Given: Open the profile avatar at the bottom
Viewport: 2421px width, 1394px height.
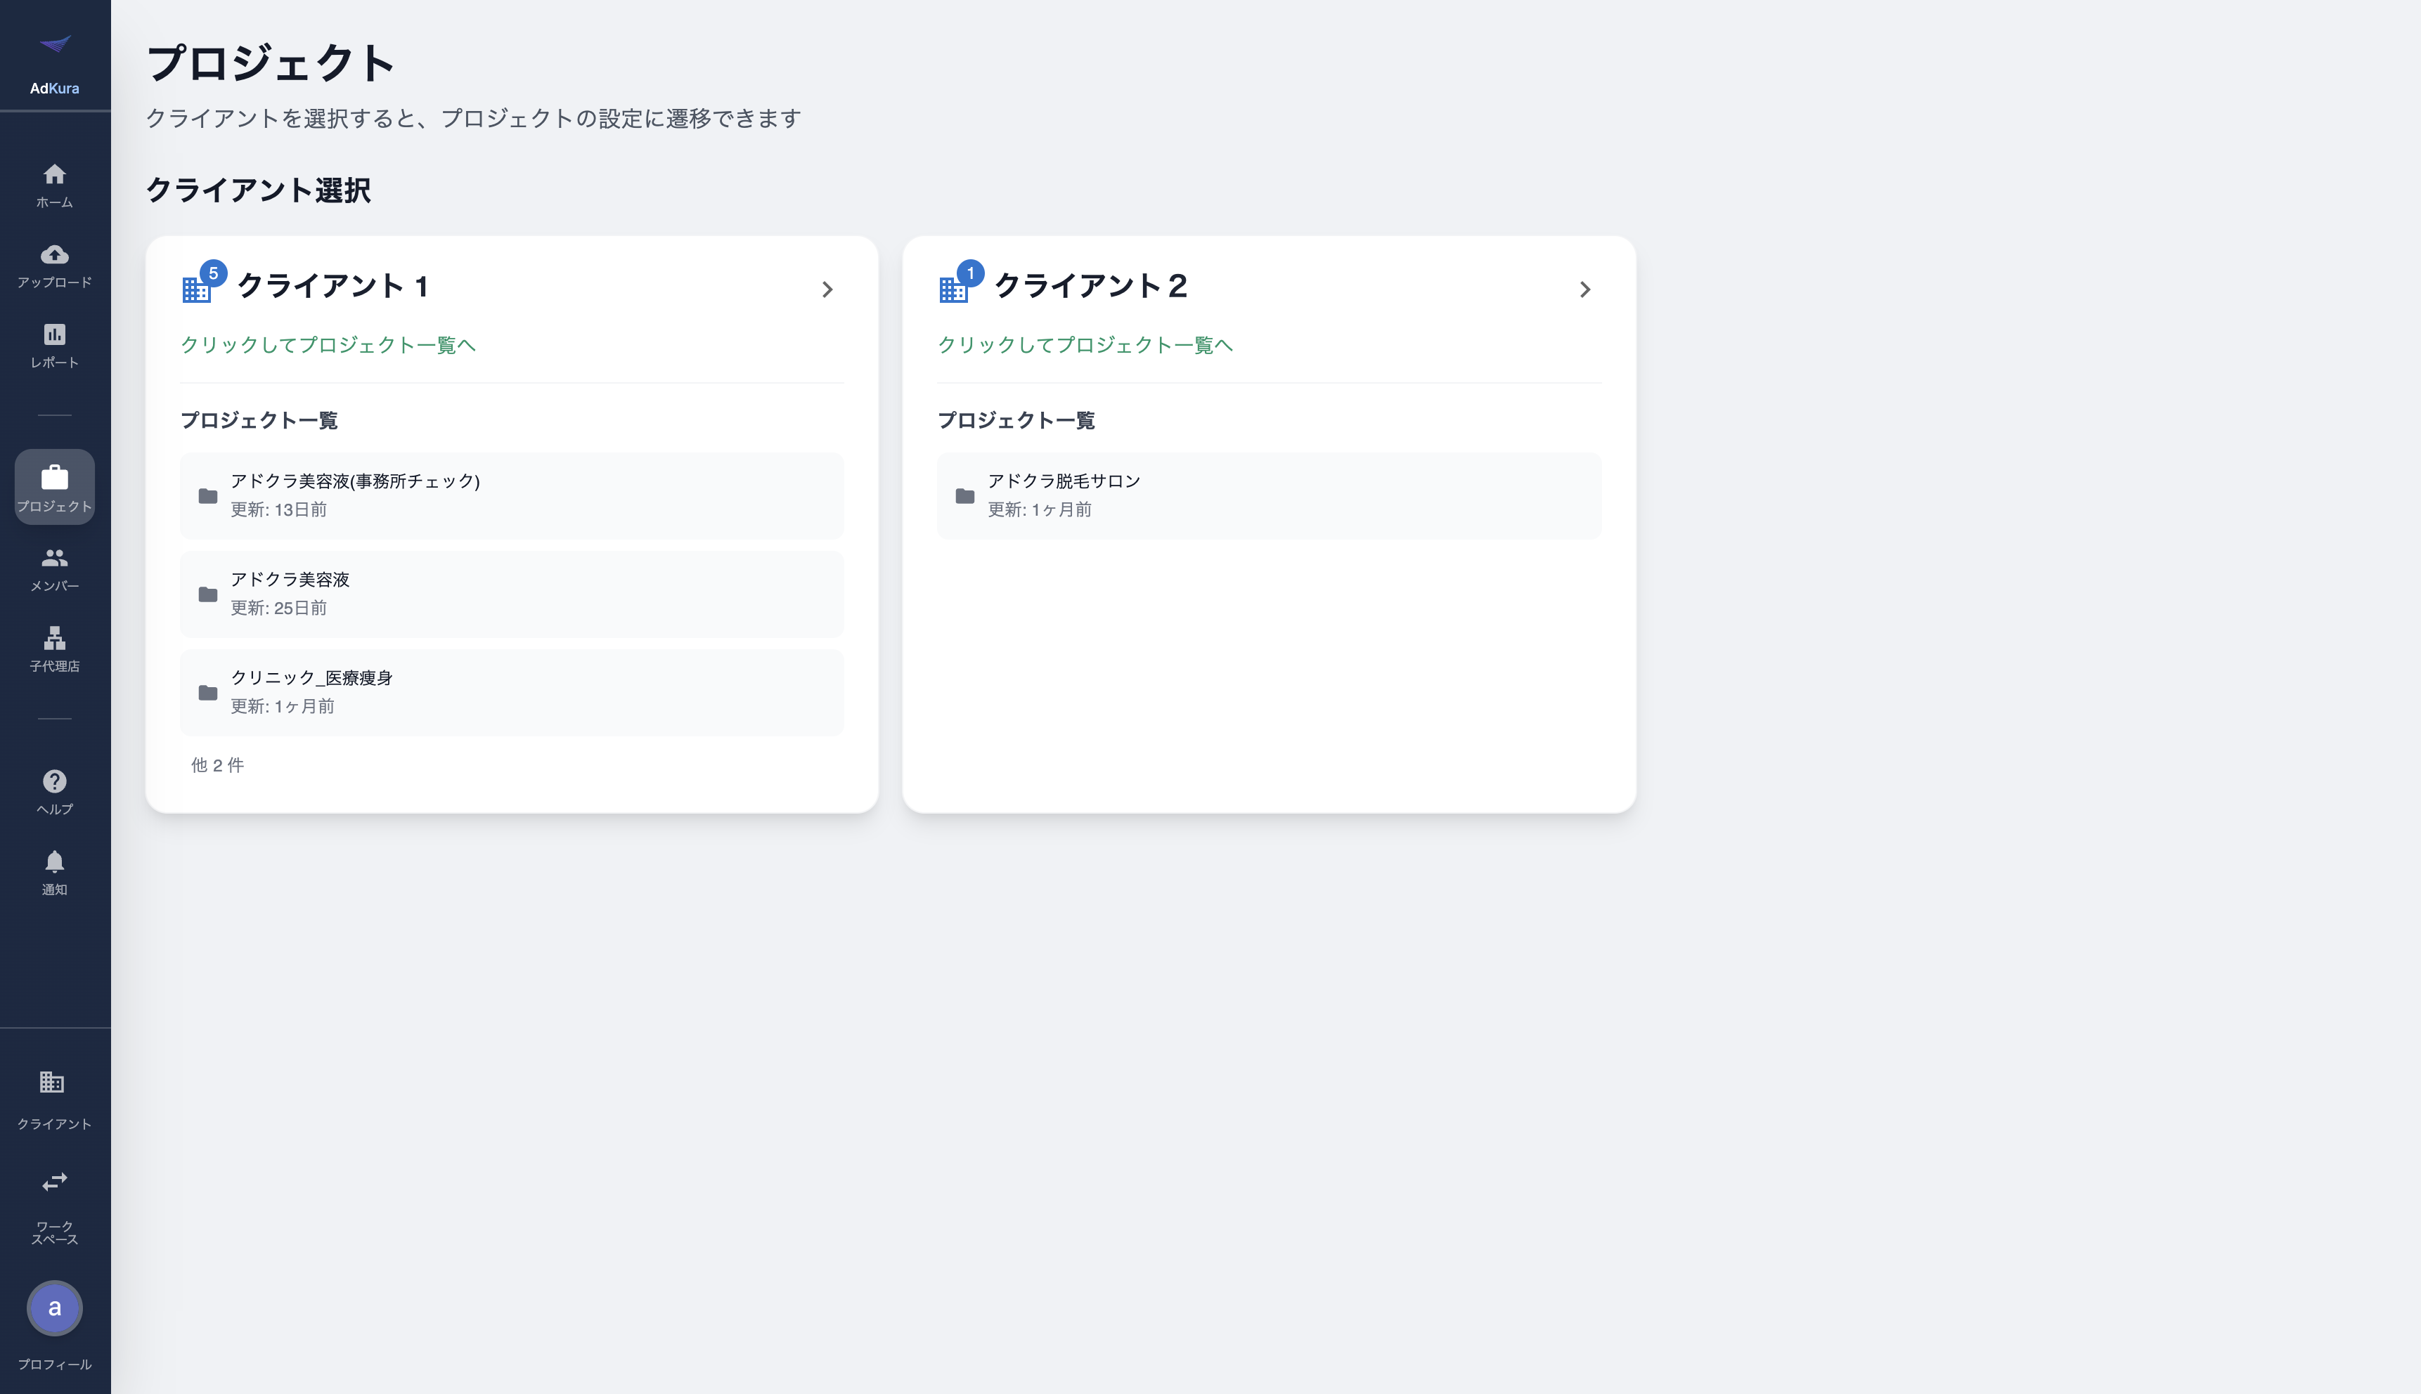Looking at the screenshot, I should point(55,1308).
